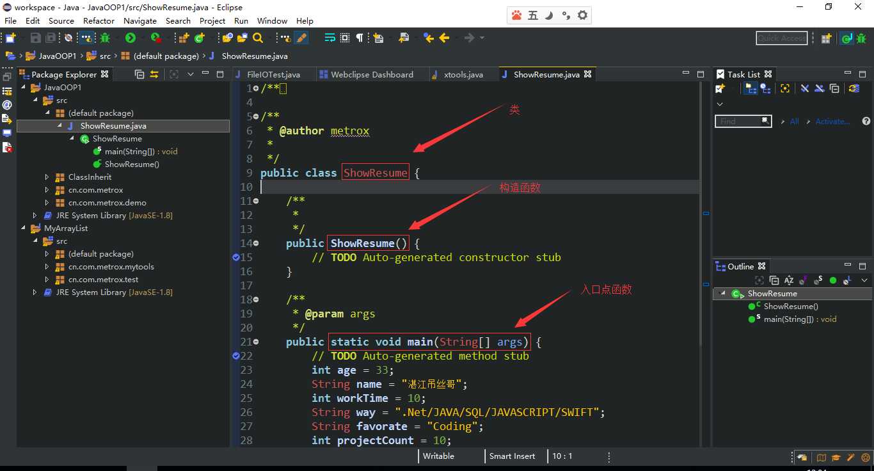874x471 pixels.
Task: Switch to the Java perspective icon
Action: (x=846, y=38)
